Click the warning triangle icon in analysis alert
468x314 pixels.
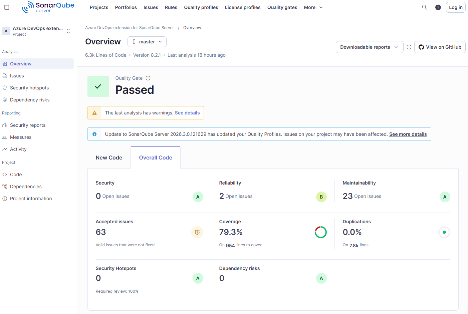[x=94, y=113]
